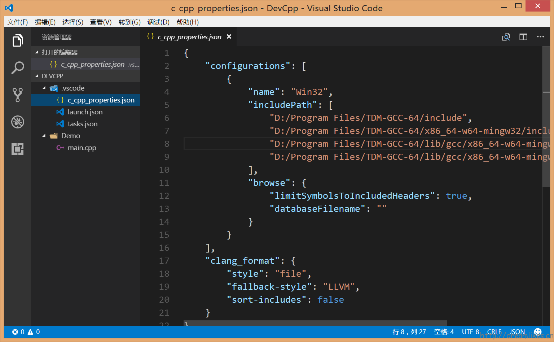Click the "browse" key on line 11
554x342 pixels.
[269, 183]
